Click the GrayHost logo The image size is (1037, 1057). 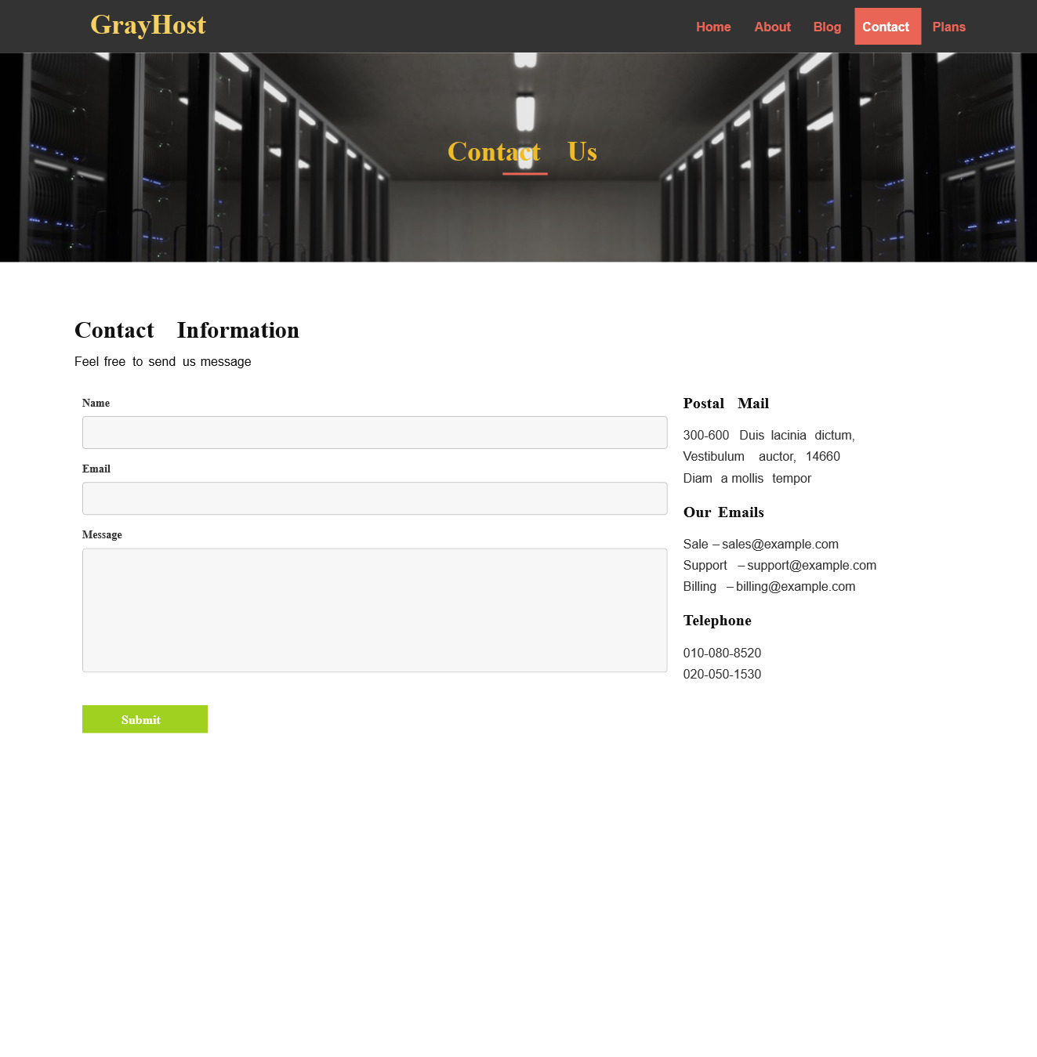coord(148,25)
